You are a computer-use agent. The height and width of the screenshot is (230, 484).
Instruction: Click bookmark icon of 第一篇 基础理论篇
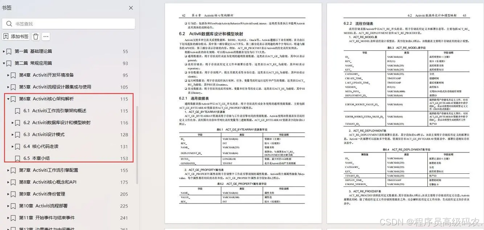point(9,52)
